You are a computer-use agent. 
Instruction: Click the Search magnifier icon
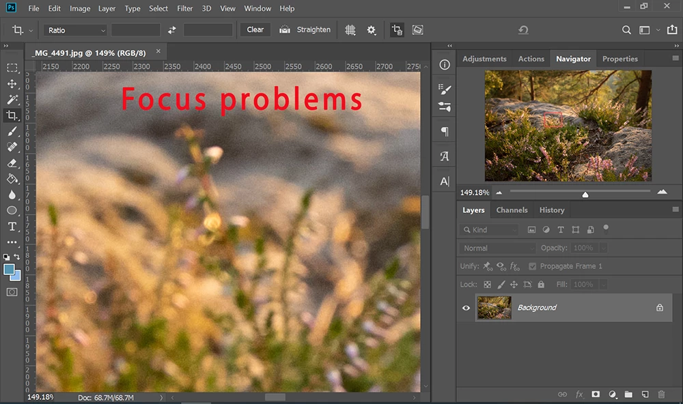(x=626, y=30)
